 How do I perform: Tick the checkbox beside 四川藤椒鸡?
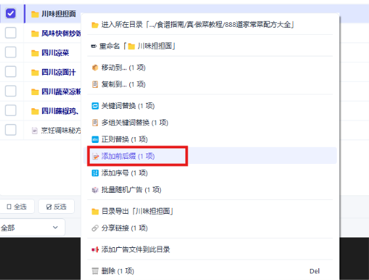click(11, 110)
